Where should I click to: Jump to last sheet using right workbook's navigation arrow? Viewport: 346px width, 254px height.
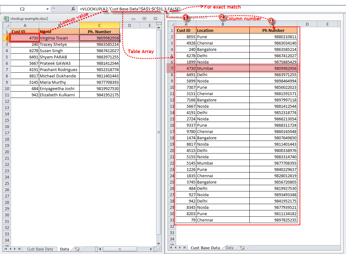pos(185,248)
